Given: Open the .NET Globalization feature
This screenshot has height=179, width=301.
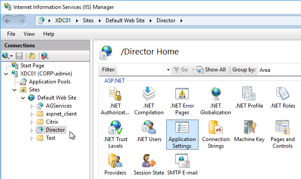Looking at the screenshot, I should pos(215,100).
